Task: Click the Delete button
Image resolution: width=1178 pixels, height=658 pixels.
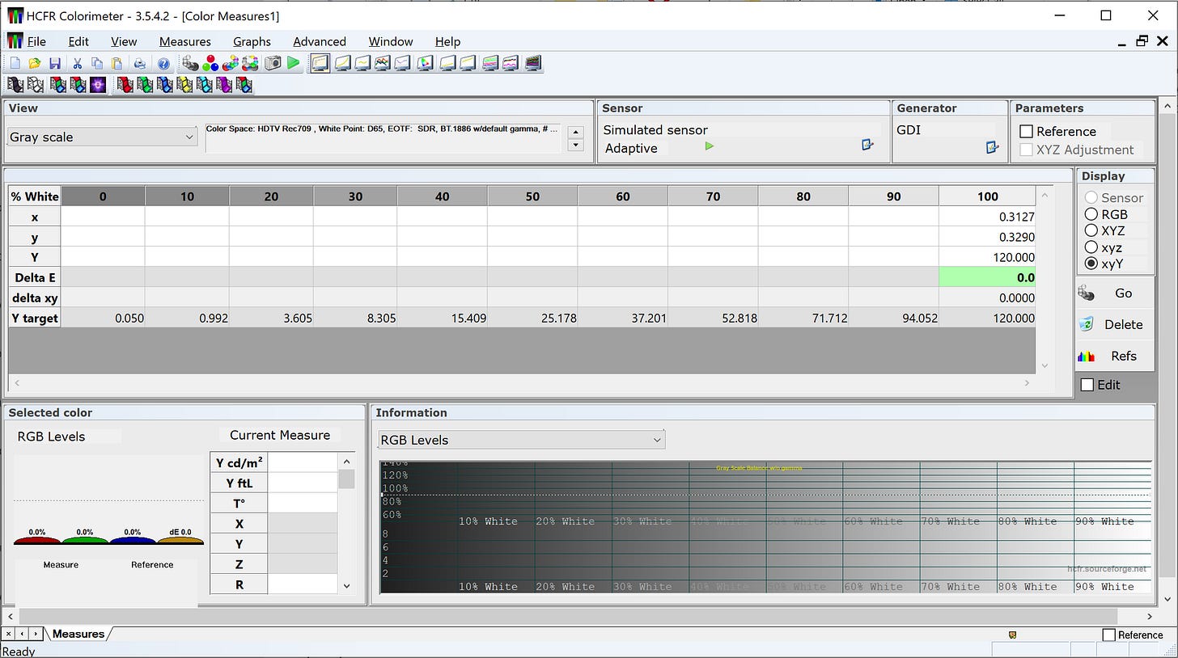Action: (1115, 324)
